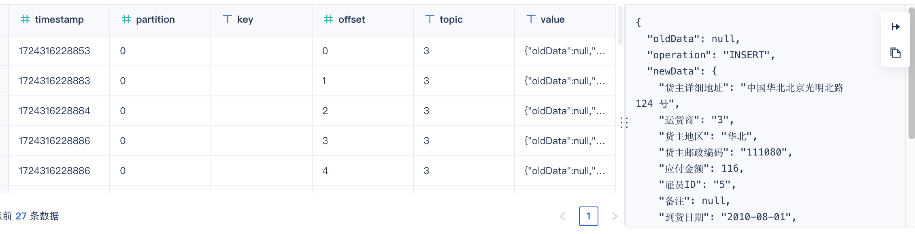The width and height of the screenshot is (915, 234).
Task: Click the topic column text-type icon
Action: click(430, 19)
